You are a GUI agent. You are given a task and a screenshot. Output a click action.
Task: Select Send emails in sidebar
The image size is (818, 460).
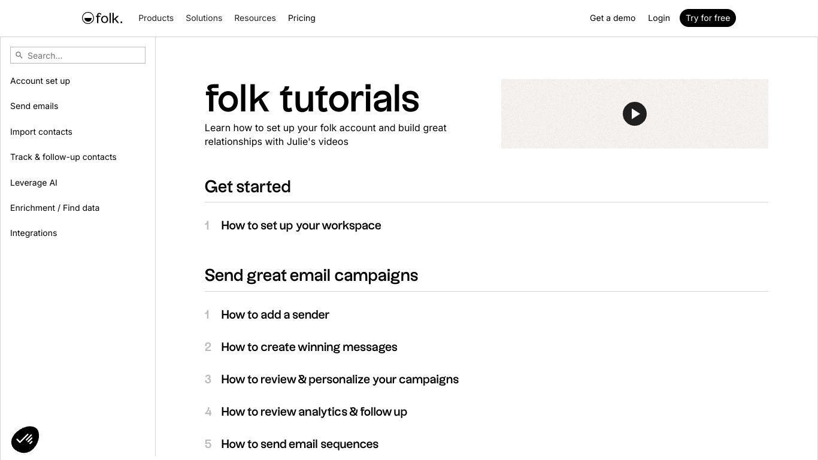click(34, 106)
